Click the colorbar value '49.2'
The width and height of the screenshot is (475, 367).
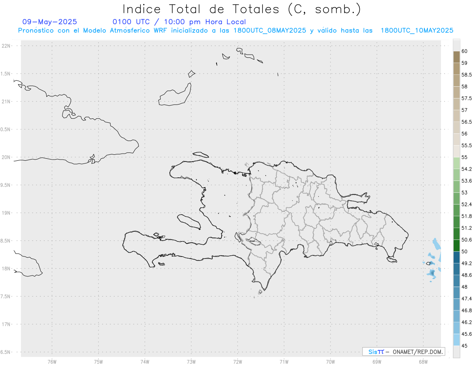(467, 264)
